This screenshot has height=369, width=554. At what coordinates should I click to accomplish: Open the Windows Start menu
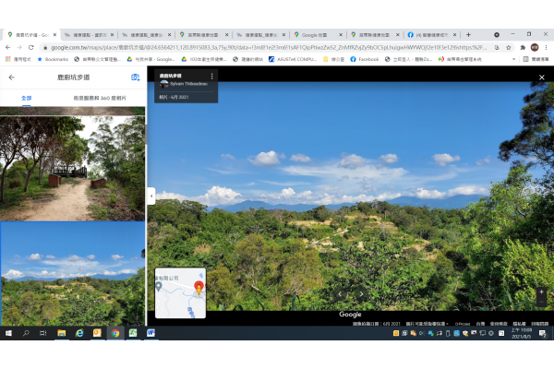tap(8, 333)
